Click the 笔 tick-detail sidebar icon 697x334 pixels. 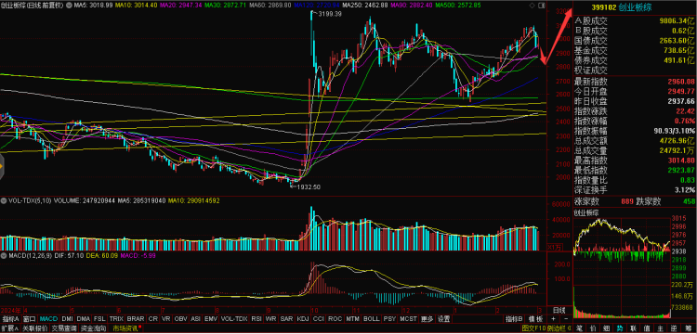pyautogui.click(x=579, y=328)
